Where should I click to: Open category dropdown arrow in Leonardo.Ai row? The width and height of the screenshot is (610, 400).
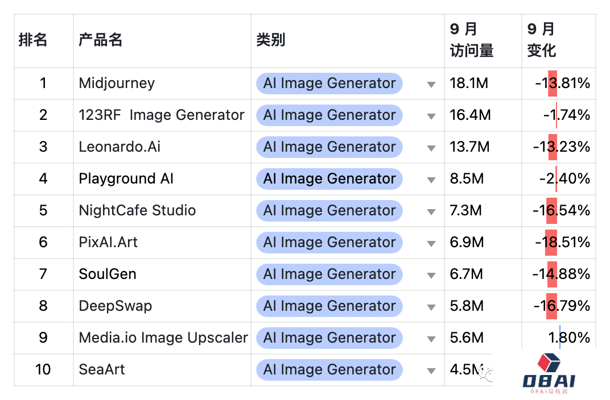point(431,148)
